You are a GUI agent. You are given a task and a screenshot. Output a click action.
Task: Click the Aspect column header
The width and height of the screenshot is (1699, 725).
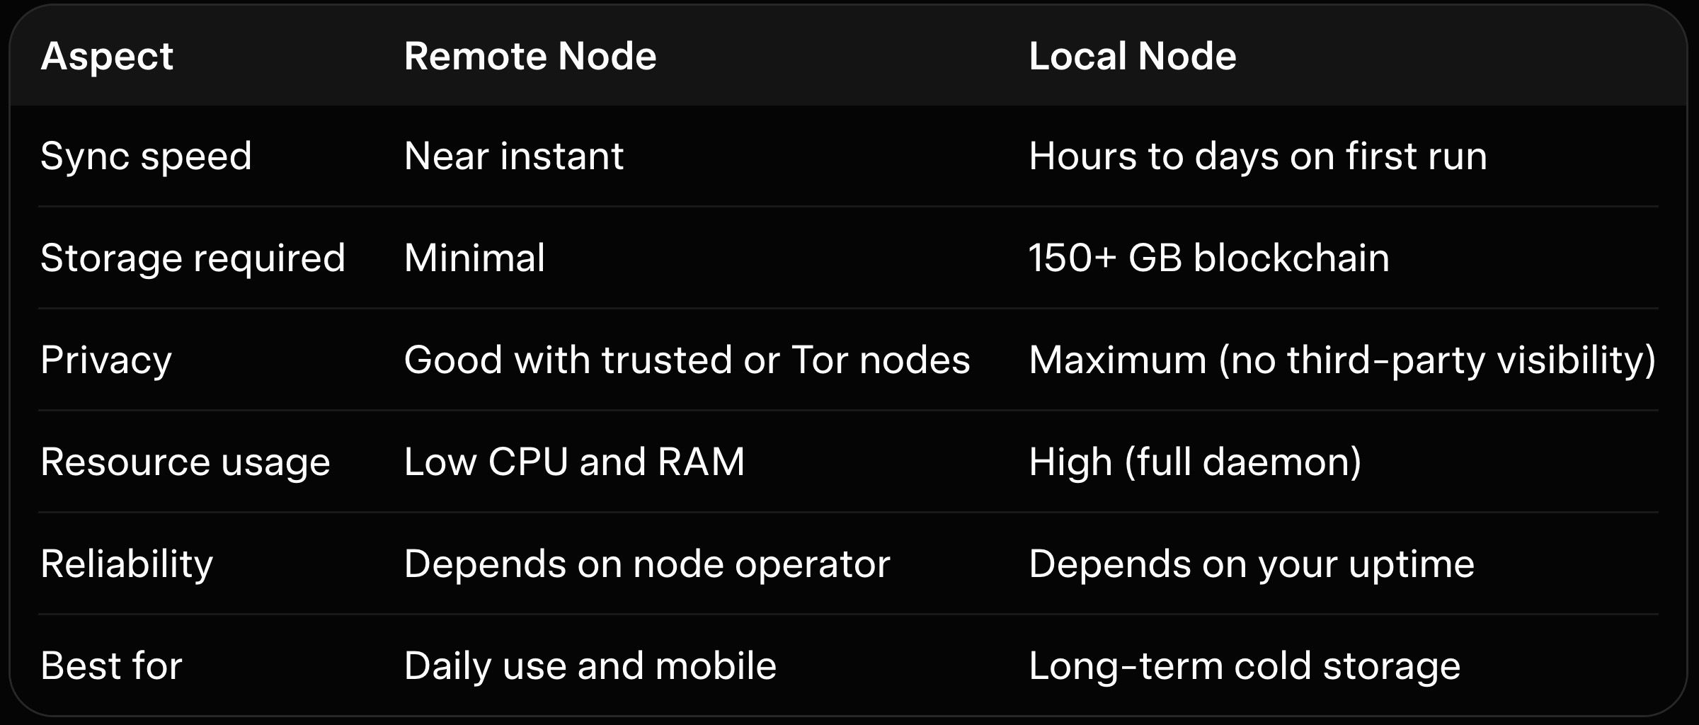click(x=107, y=56)
